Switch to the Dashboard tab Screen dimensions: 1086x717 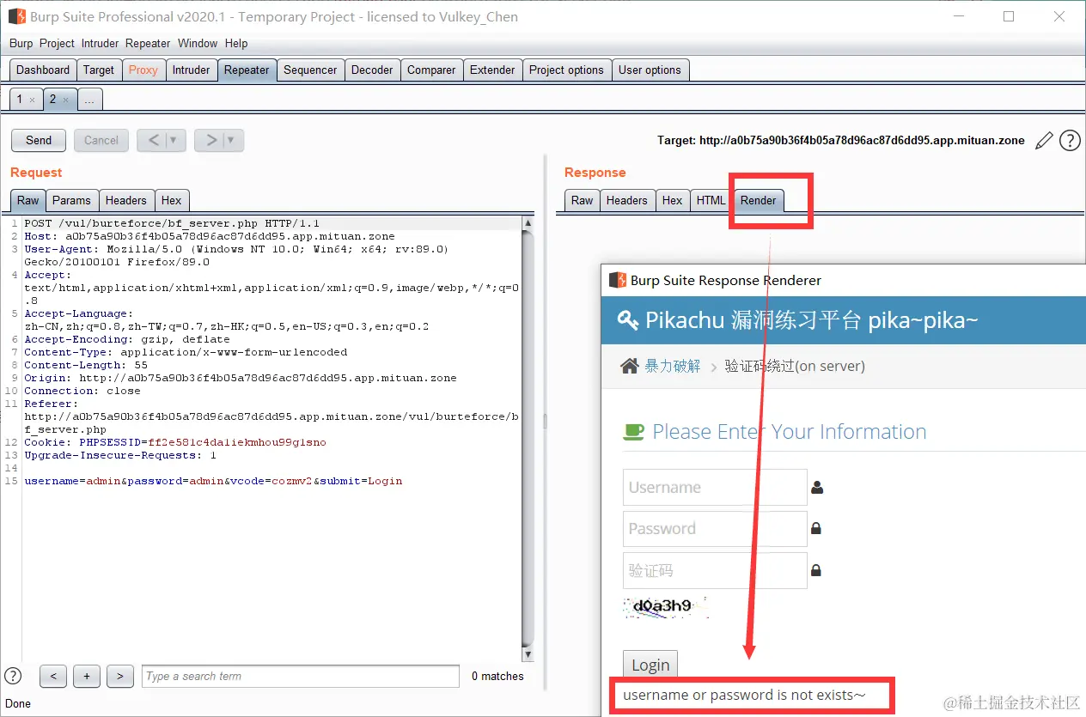(43, 70)
